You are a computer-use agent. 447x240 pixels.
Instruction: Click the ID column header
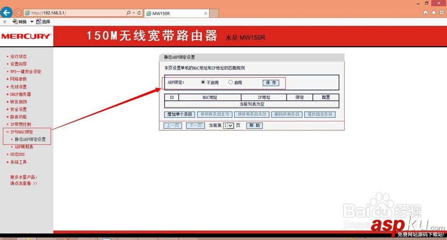click(x=172, y=97)
